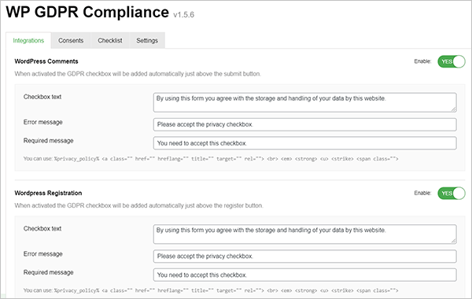Edit Wordpress Registration required message field
This screenshot has height=299, width=472.
tap(304, 275)
